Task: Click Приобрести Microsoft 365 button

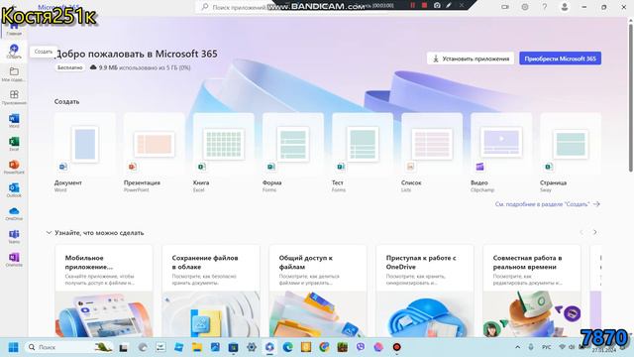Action: 560,59
